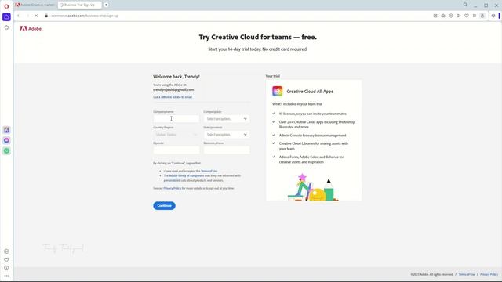Viewport: 502px width, 282px height.
Task: Click the send/play arrow toolbar icon
Action: point(459,16)
